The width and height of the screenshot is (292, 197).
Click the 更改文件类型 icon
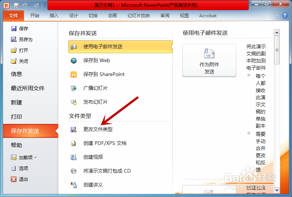pos(74,129)
